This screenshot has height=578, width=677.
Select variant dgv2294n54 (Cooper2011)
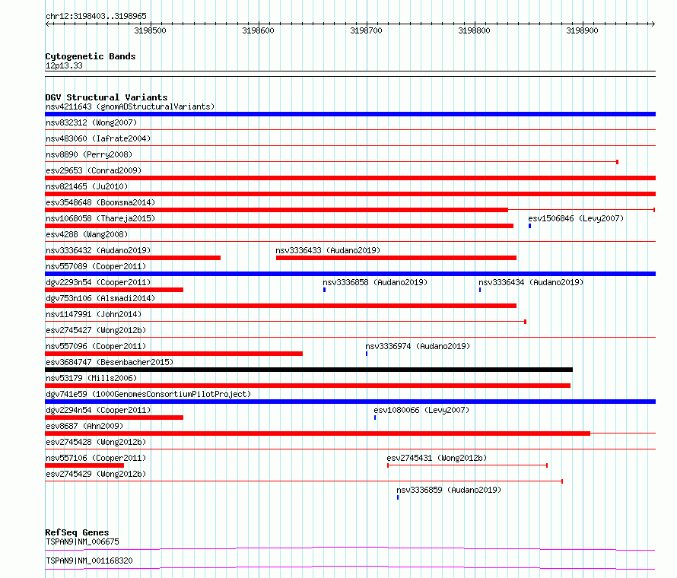coord(98,410)
